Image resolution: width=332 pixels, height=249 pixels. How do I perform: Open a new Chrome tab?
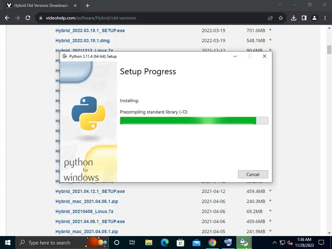pos(88,6)
